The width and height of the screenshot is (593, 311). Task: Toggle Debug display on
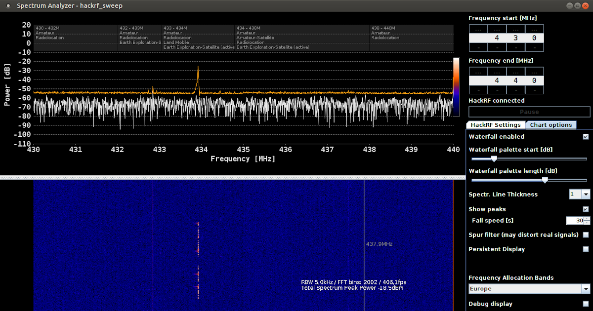586,304
